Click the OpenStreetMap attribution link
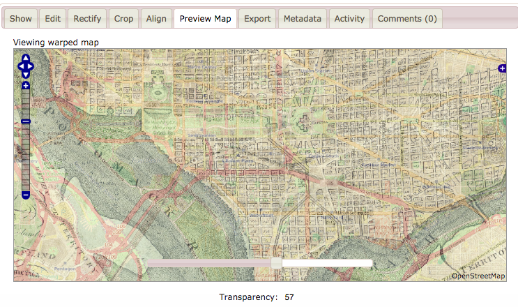Viewport: 518px width, 307px height. point(478,276)
